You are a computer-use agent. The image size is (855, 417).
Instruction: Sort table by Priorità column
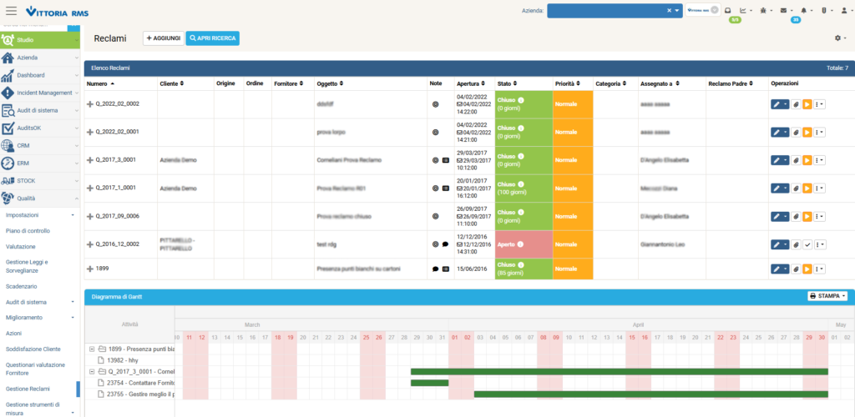(568, 84)
